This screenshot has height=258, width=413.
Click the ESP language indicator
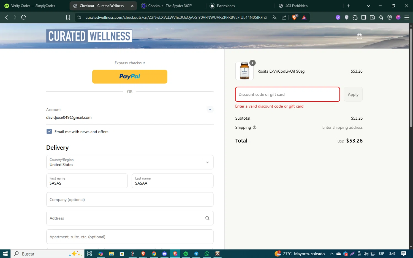(381, 254)
